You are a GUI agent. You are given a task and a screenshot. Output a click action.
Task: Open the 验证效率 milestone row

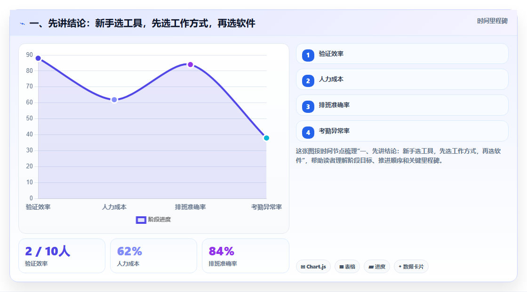[402, 54]
